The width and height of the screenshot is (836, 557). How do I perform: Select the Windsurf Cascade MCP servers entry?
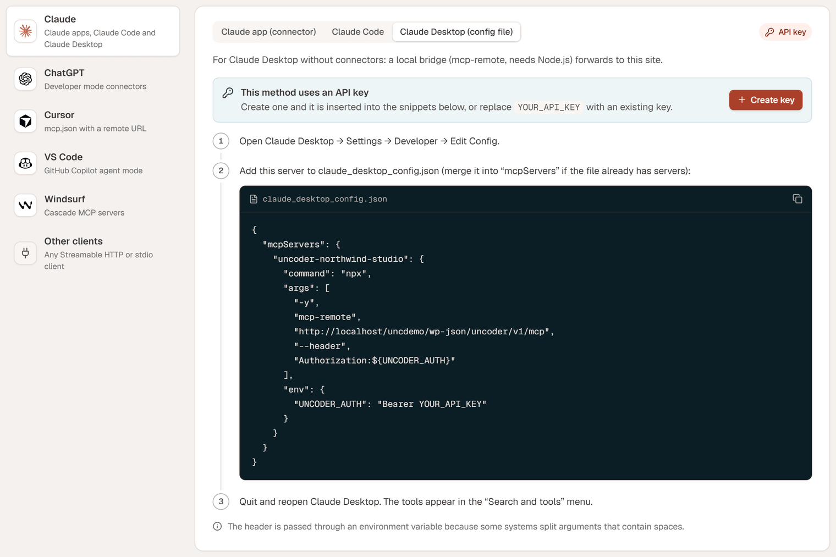[x=93, y=205]
